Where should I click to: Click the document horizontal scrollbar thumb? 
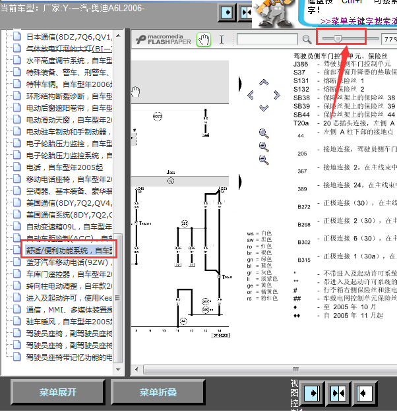click(x=270, y=369)
